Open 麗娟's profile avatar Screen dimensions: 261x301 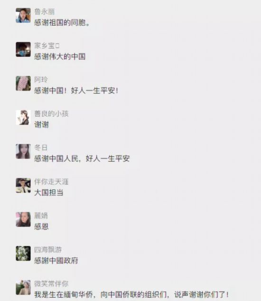pyautogui.click(x=23, y=219)
